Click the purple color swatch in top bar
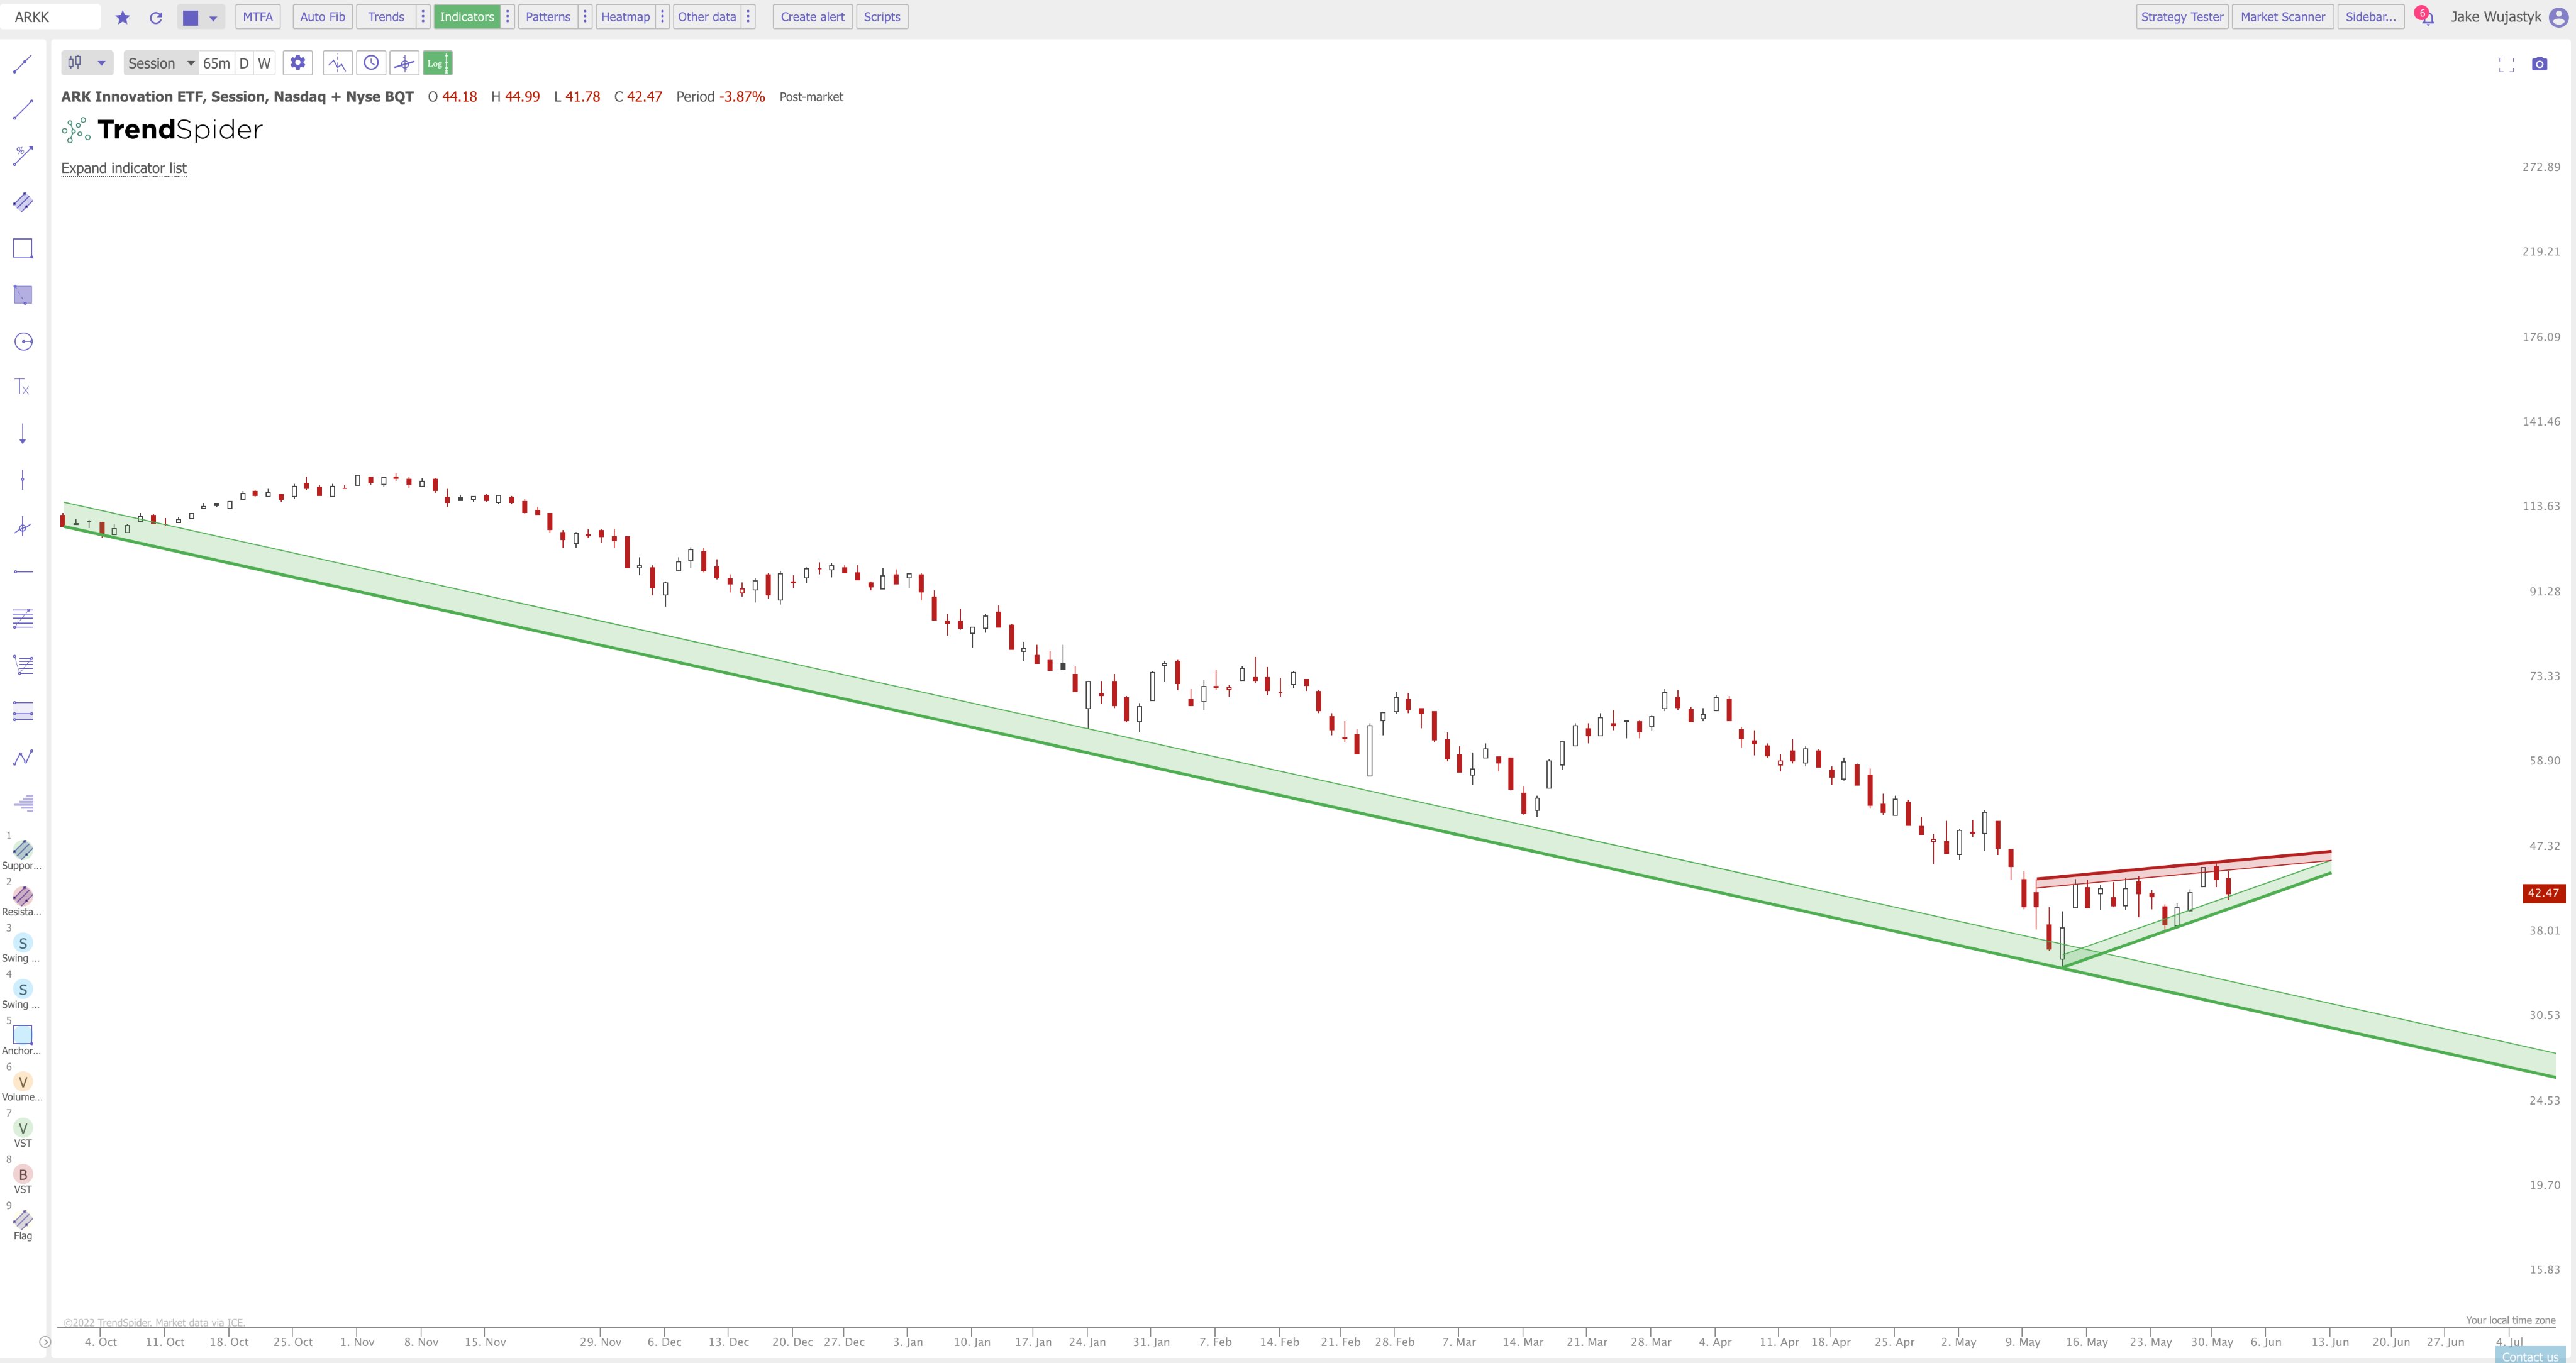The height and width of the screenshot is (1363, 2576). pos(191,17)
